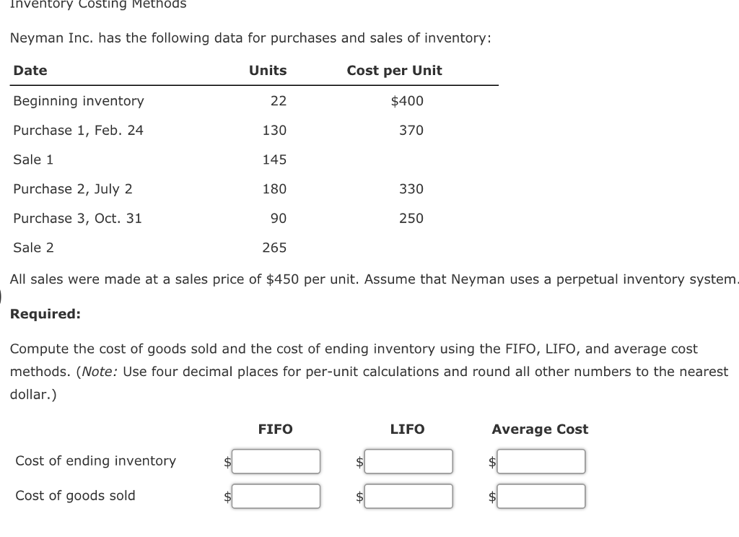Select the FIFO column header
Image resolution: width=739 pixels, height=537 pixels.
tap(275, 429)
